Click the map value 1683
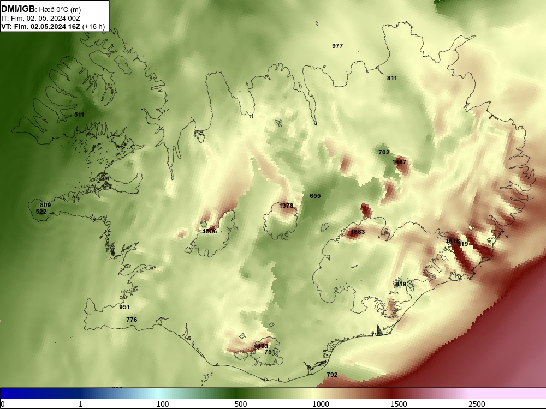Viewport: 546px width, 409px height. [x=358, y=232]
